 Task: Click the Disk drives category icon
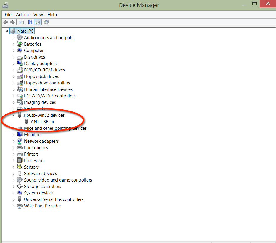[20, 57]
